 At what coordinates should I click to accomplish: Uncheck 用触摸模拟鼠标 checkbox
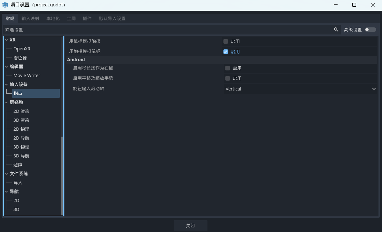click(x=226, y=52)
